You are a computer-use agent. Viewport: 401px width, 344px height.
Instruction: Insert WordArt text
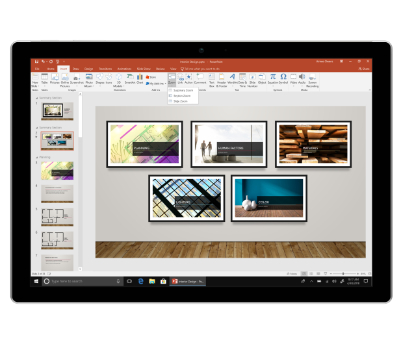click(233, 79)
